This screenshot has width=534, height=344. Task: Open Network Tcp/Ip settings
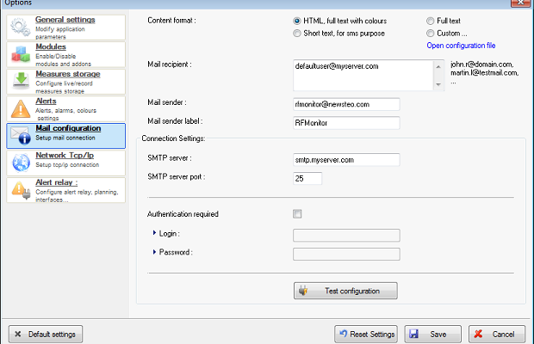click(65, 163)
